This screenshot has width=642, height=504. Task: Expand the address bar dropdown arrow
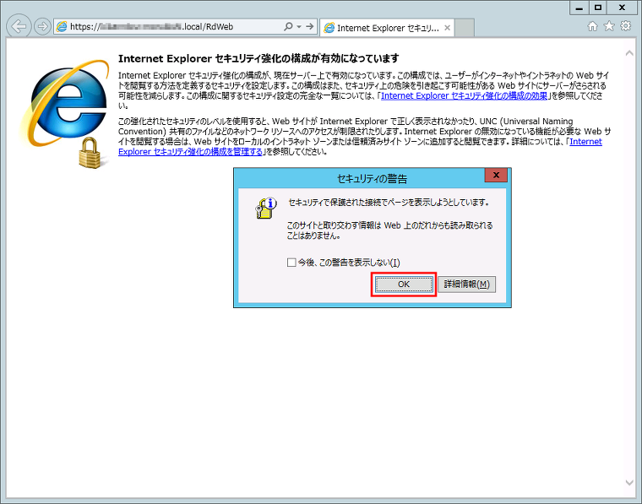(299, 26)
